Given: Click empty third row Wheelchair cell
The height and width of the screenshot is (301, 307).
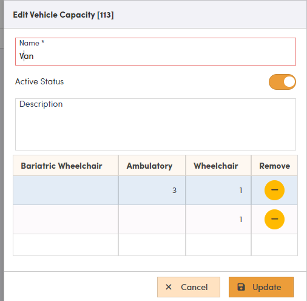Looking at the screenshot, I should tap(218, 245).
